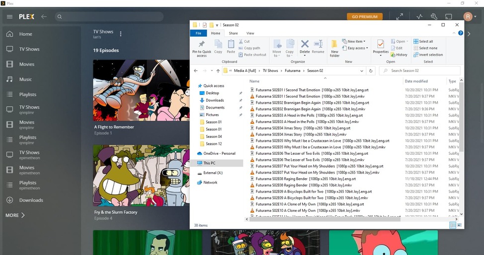Click Select none in the ribbon
This screenshot has height=255, width=484.
pos(425,48)
